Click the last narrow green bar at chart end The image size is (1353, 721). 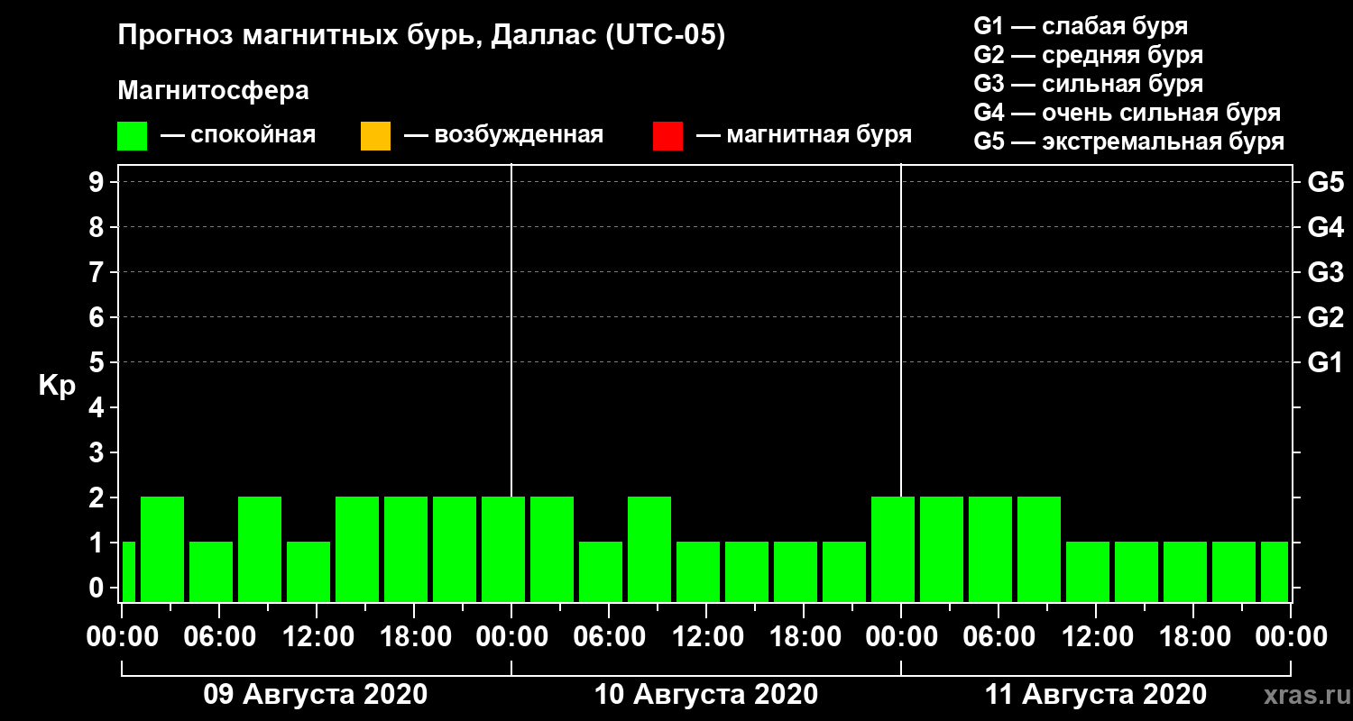pyautogui.click(x=1275, y=571)
